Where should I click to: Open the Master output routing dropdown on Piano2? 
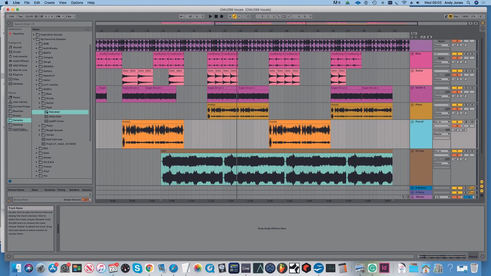(441, 134)
